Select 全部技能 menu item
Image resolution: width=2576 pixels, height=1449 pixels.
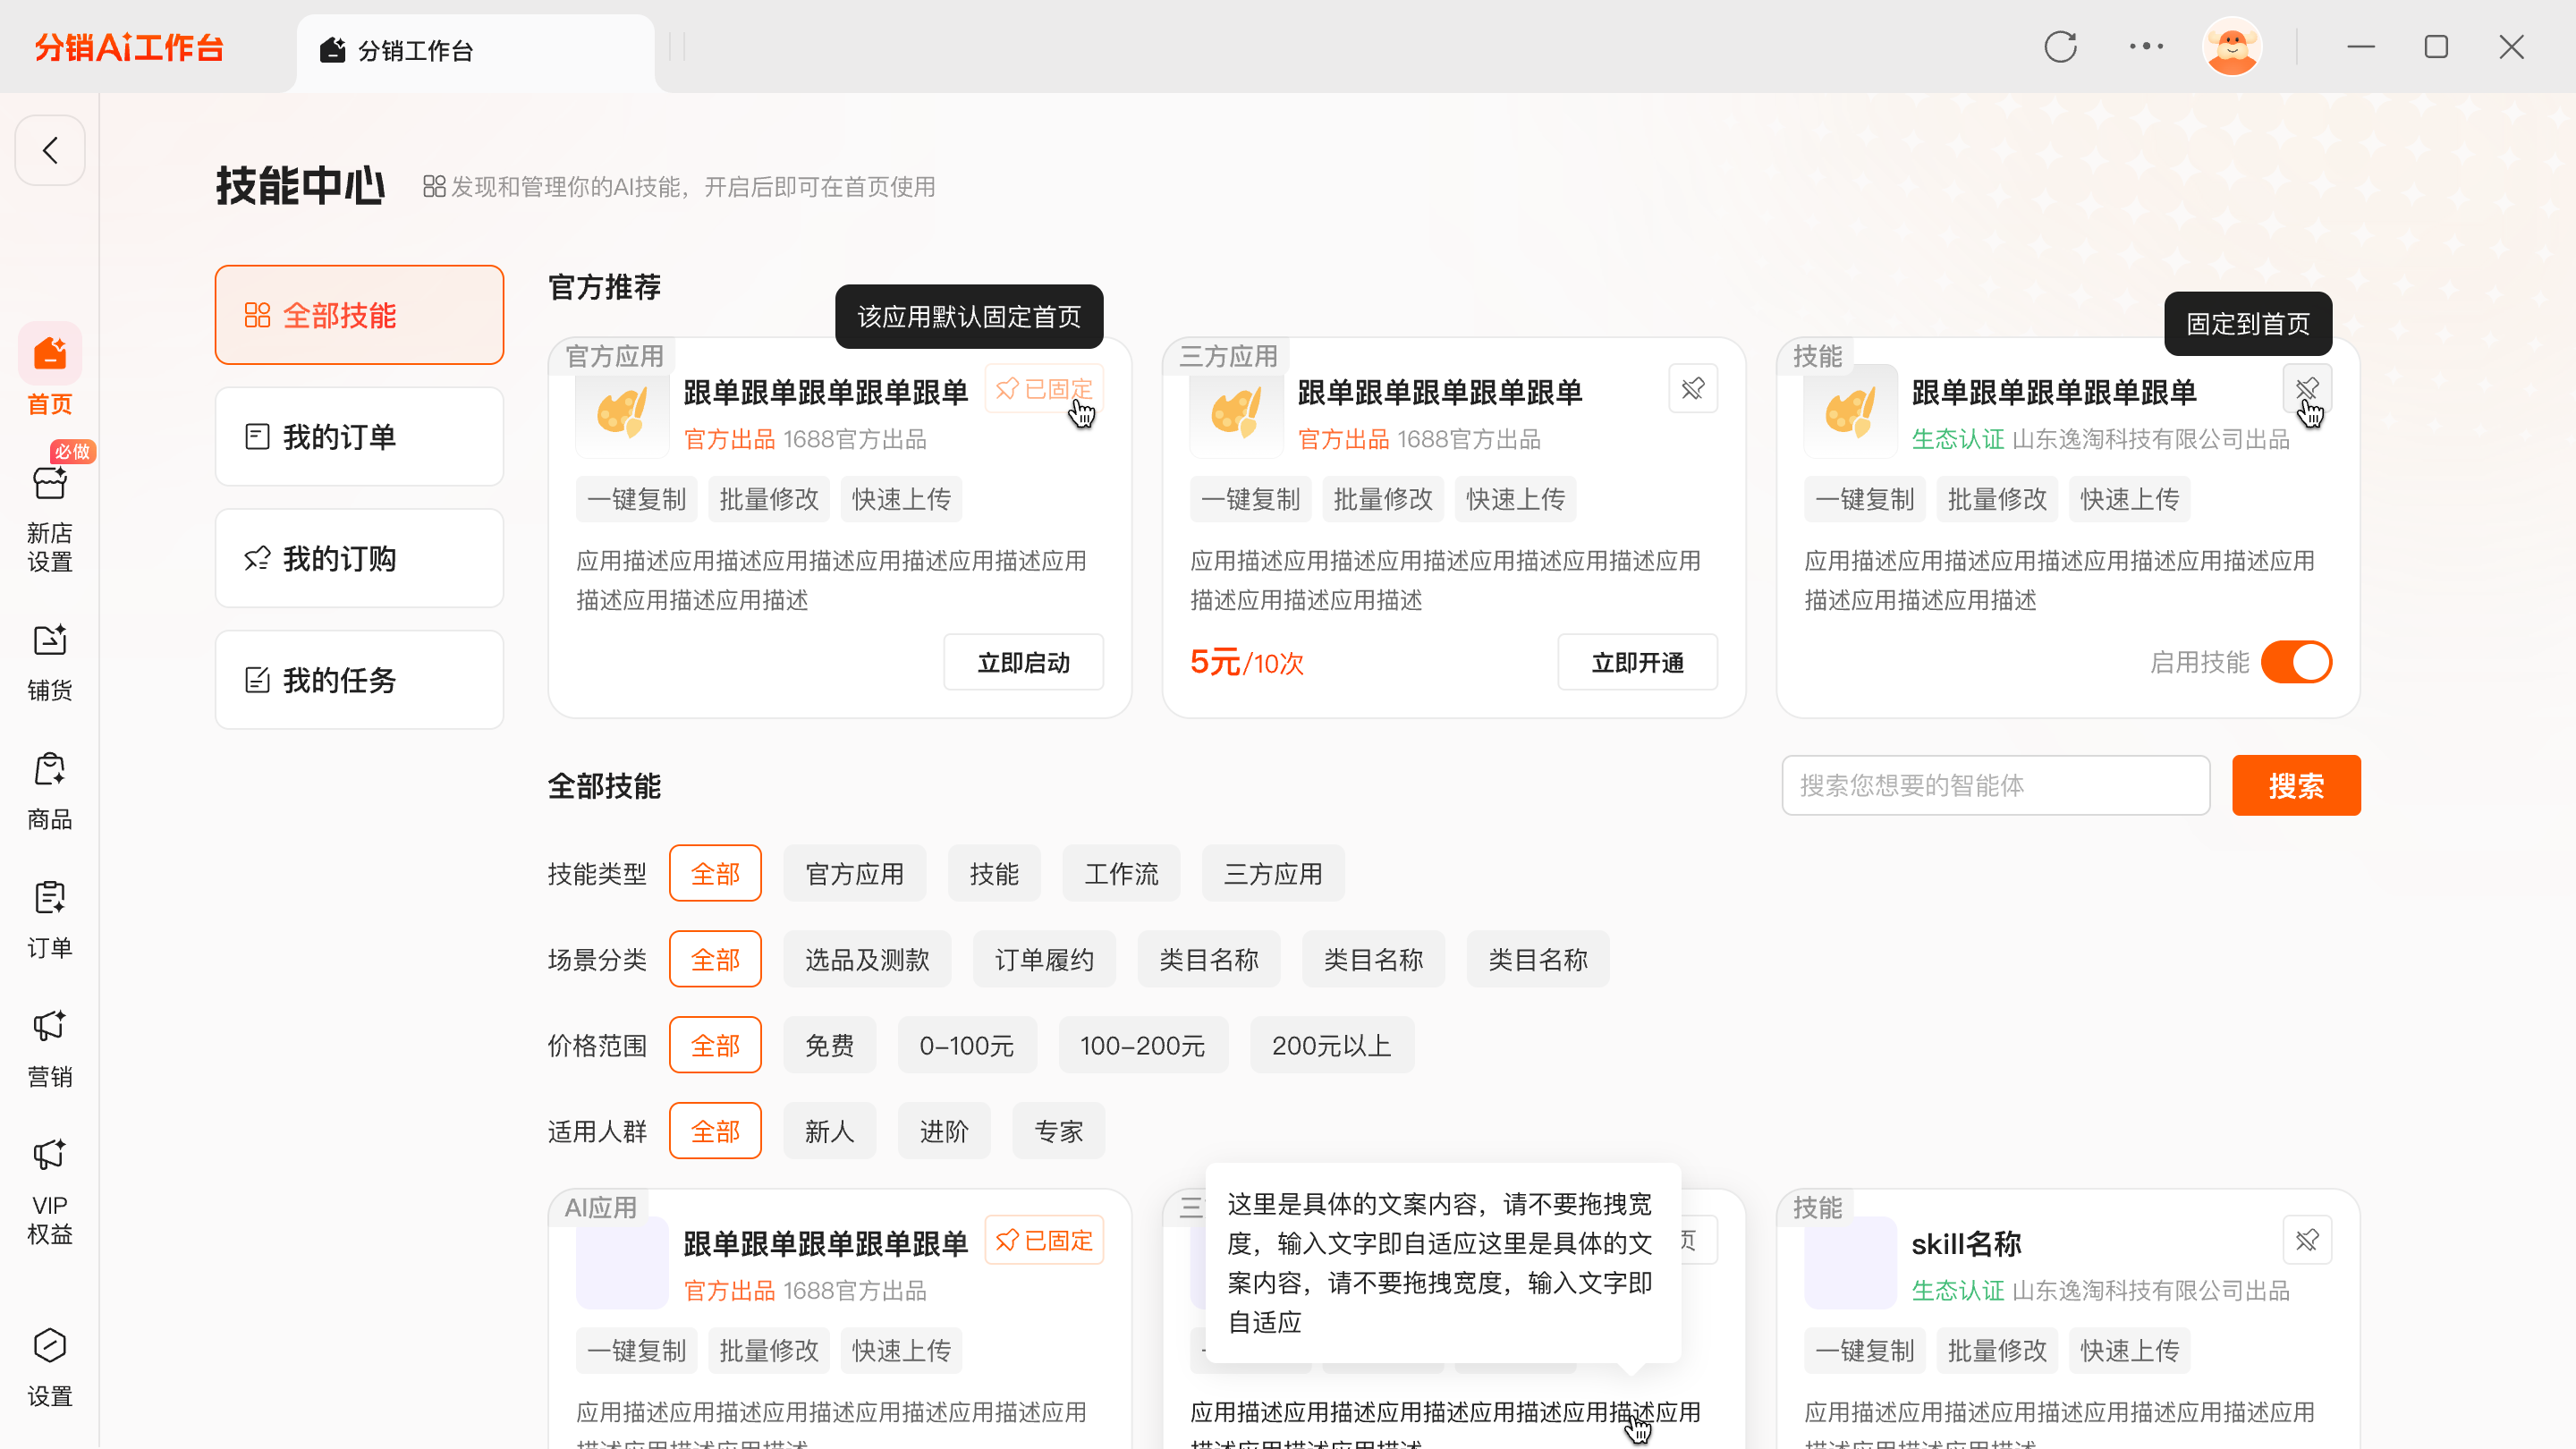click(x=359, y=315)
